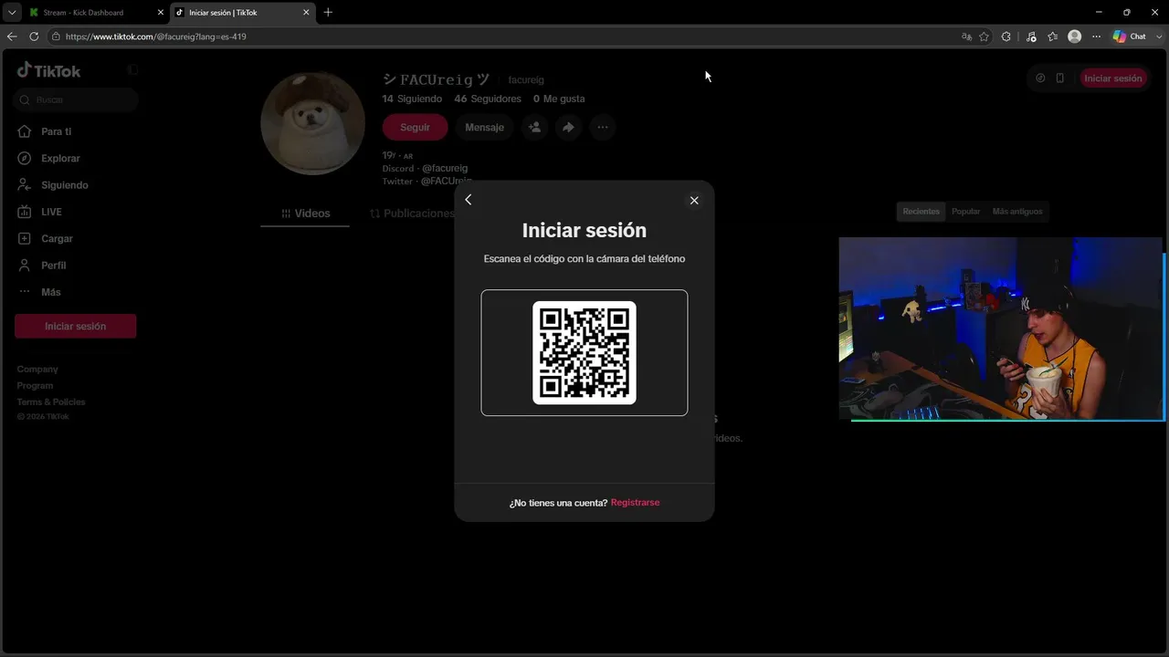Select the Publicaciones profile tab
Viewport: 1169px width, 657px height.
tap(412, 214)
